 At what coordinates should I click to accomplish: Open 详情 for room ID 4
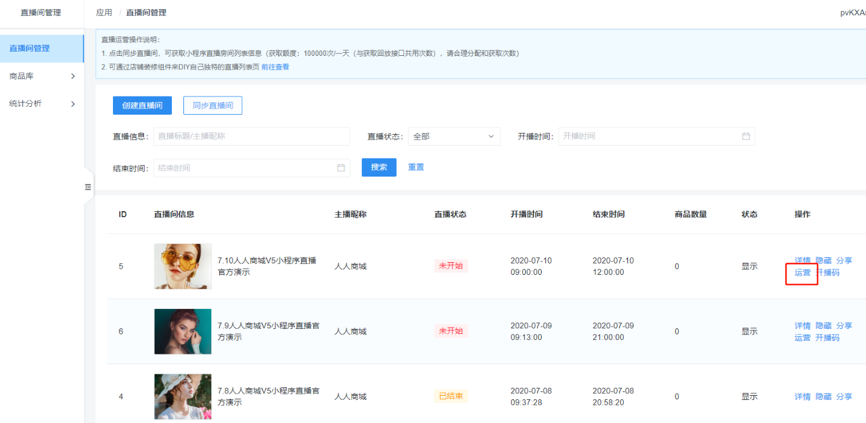point(802,397)
